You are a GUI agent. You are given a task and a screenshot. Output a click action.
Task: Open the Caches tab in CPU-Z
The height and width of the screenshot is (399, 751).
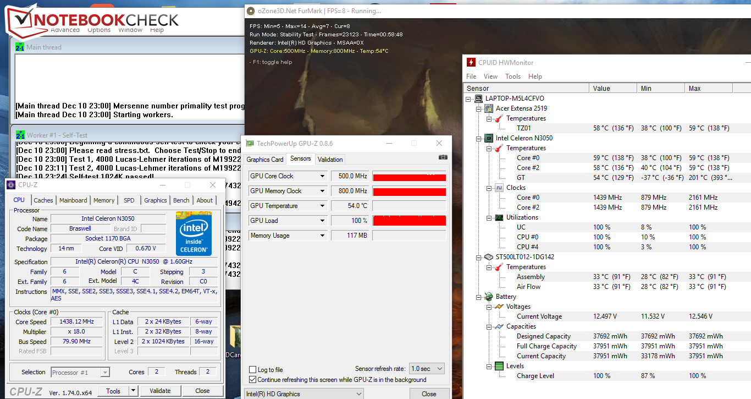point(43,200)
